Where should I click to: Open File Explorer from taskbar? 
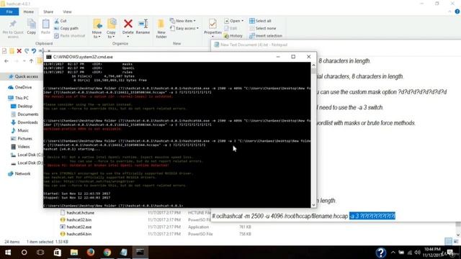73,253
